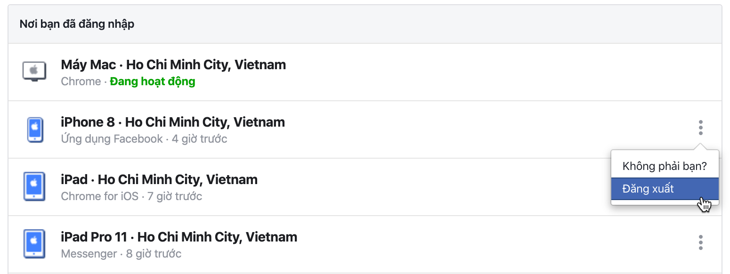The height and width of the screenshot is (274, 730).
Task: Click the iPad Pro 11 tablet icon
Action: pyautogui.click(x=34, y=244)
